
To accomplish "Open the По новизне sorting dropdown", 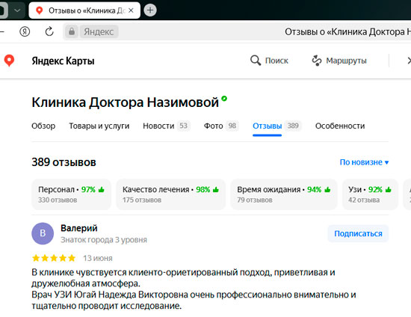I will (364, 162).
